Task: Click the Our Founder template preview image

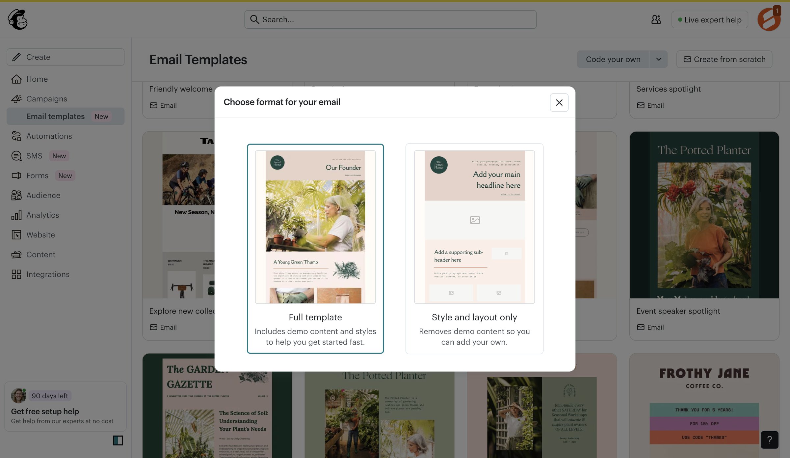Action: pos(315,227)
